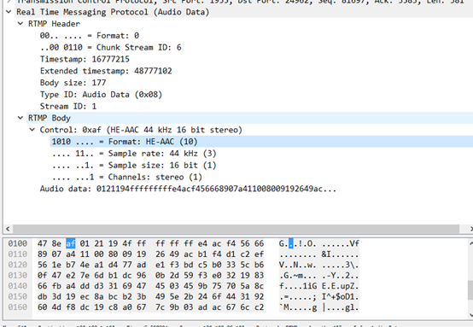
Task: Select Type ID: Audio Data (0x08)
Action: point(101,95)
